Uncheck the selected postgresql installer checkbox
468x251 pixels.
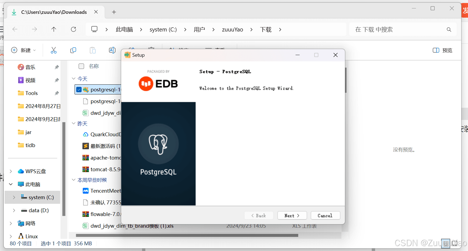click(x=79, y=90)
